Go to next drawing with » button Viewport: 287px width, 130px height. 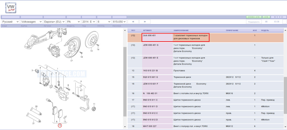point(145,22)
